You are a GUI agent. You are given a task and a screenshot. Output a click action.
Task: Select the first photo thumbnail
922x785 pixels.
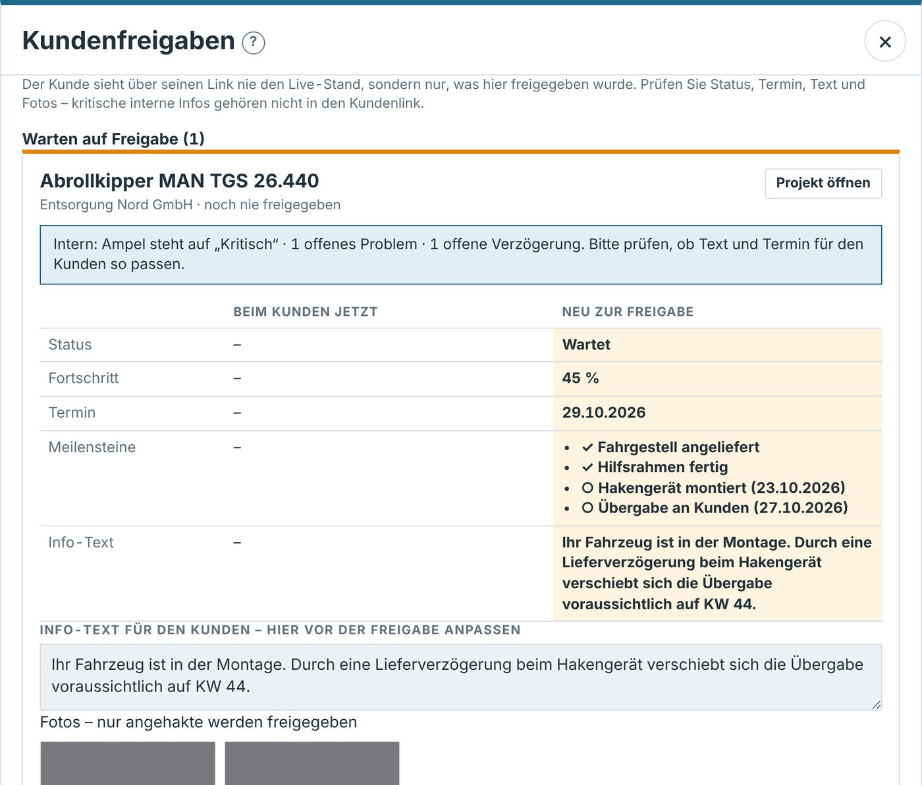click(x=128, y=763)
